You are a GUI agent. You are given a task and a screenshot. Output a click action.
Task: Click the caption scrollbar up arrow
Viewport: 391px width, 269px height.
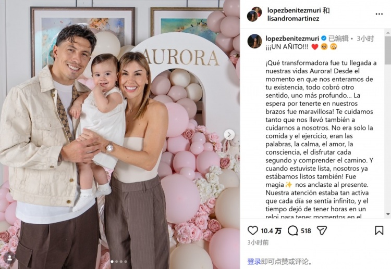click(388, 33)
